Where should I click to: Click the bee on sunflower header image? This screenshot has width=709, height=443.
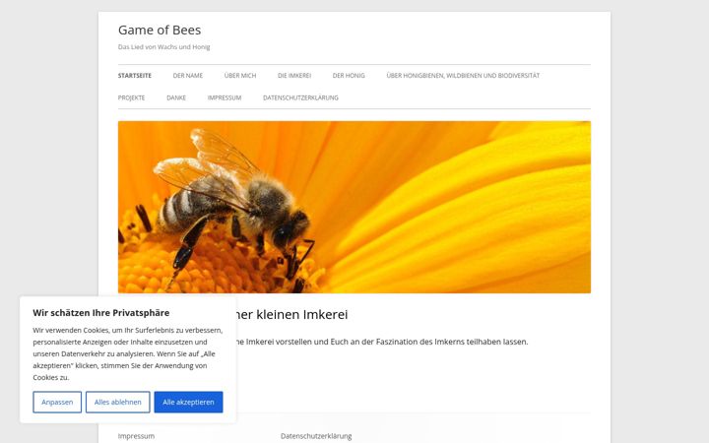[354, 207]
